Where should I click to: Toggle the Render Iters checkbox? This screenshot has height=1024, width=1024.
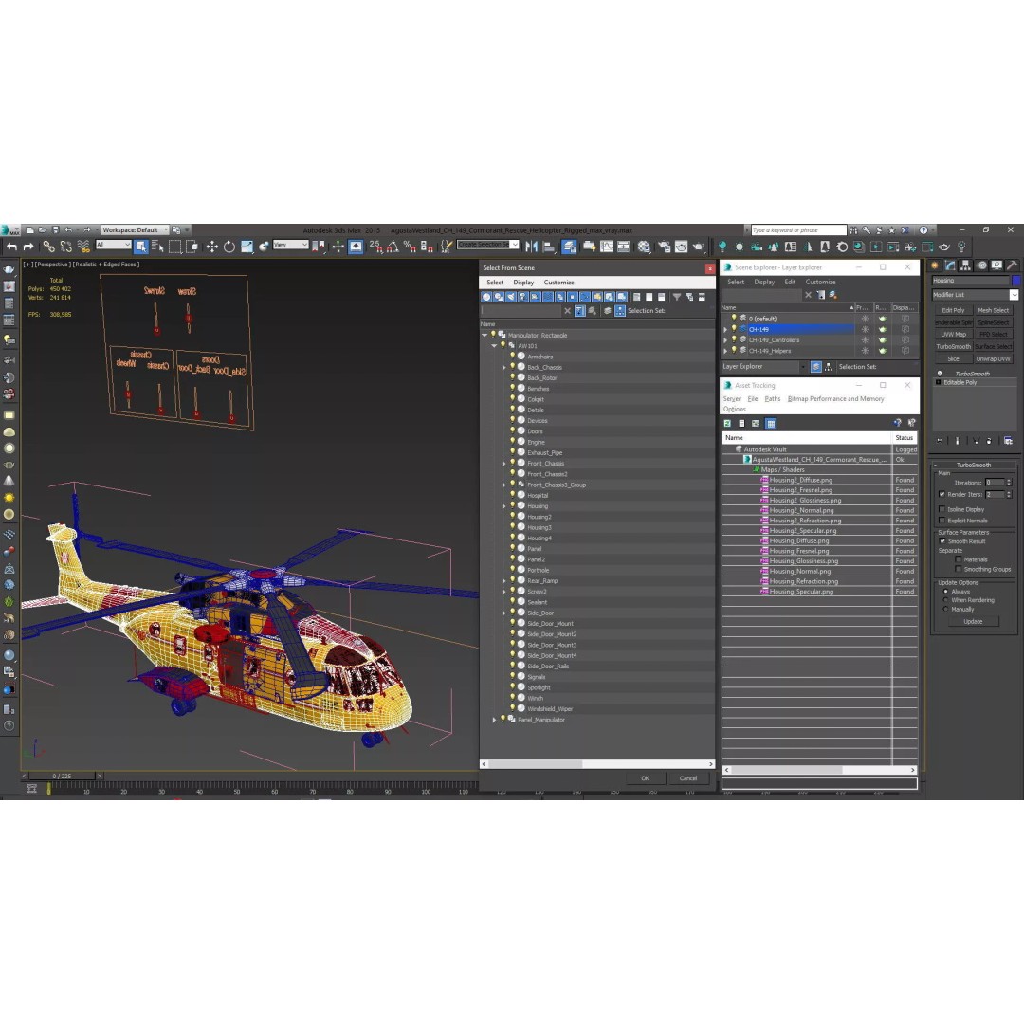click(942, 494)
